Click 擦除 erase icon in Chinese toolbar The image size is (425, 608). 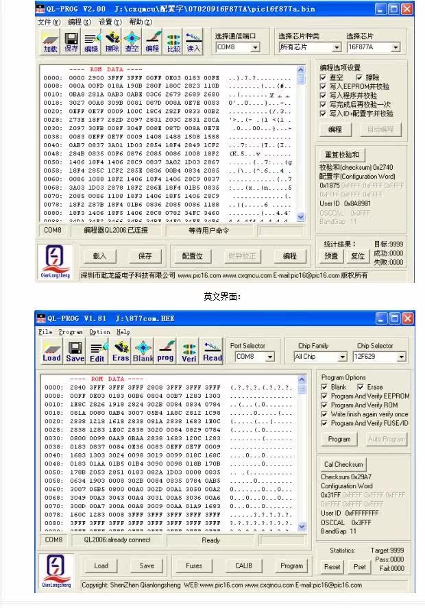(x=112, y=42)
